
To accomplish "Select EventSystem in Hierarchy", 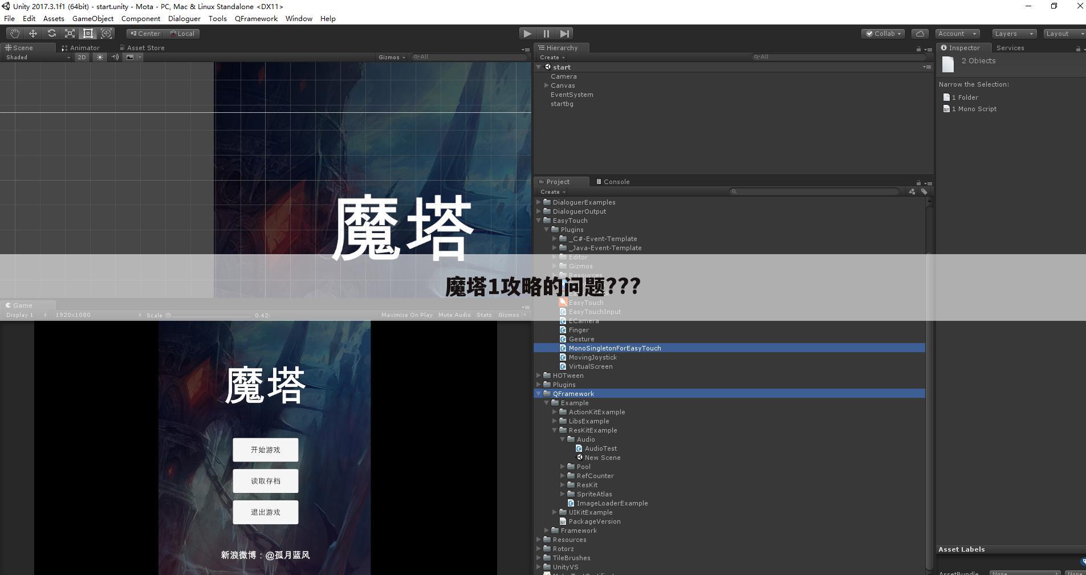I will click(x=572, y=95).
